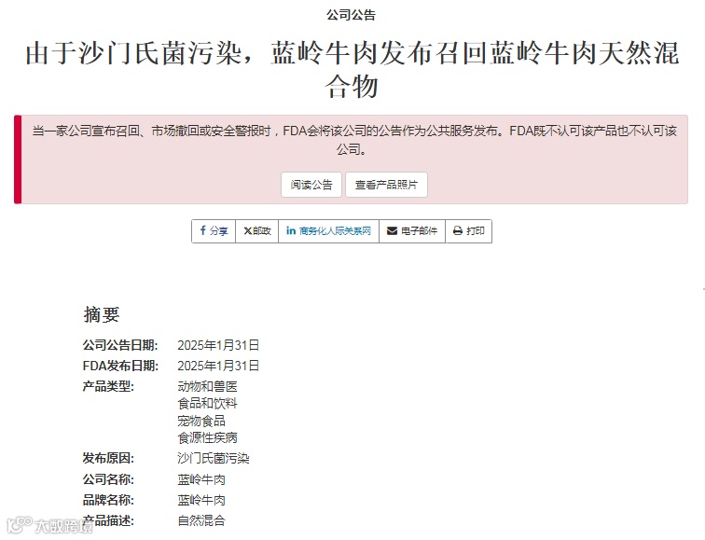Click the 摘要 section heading

point(102,314)
